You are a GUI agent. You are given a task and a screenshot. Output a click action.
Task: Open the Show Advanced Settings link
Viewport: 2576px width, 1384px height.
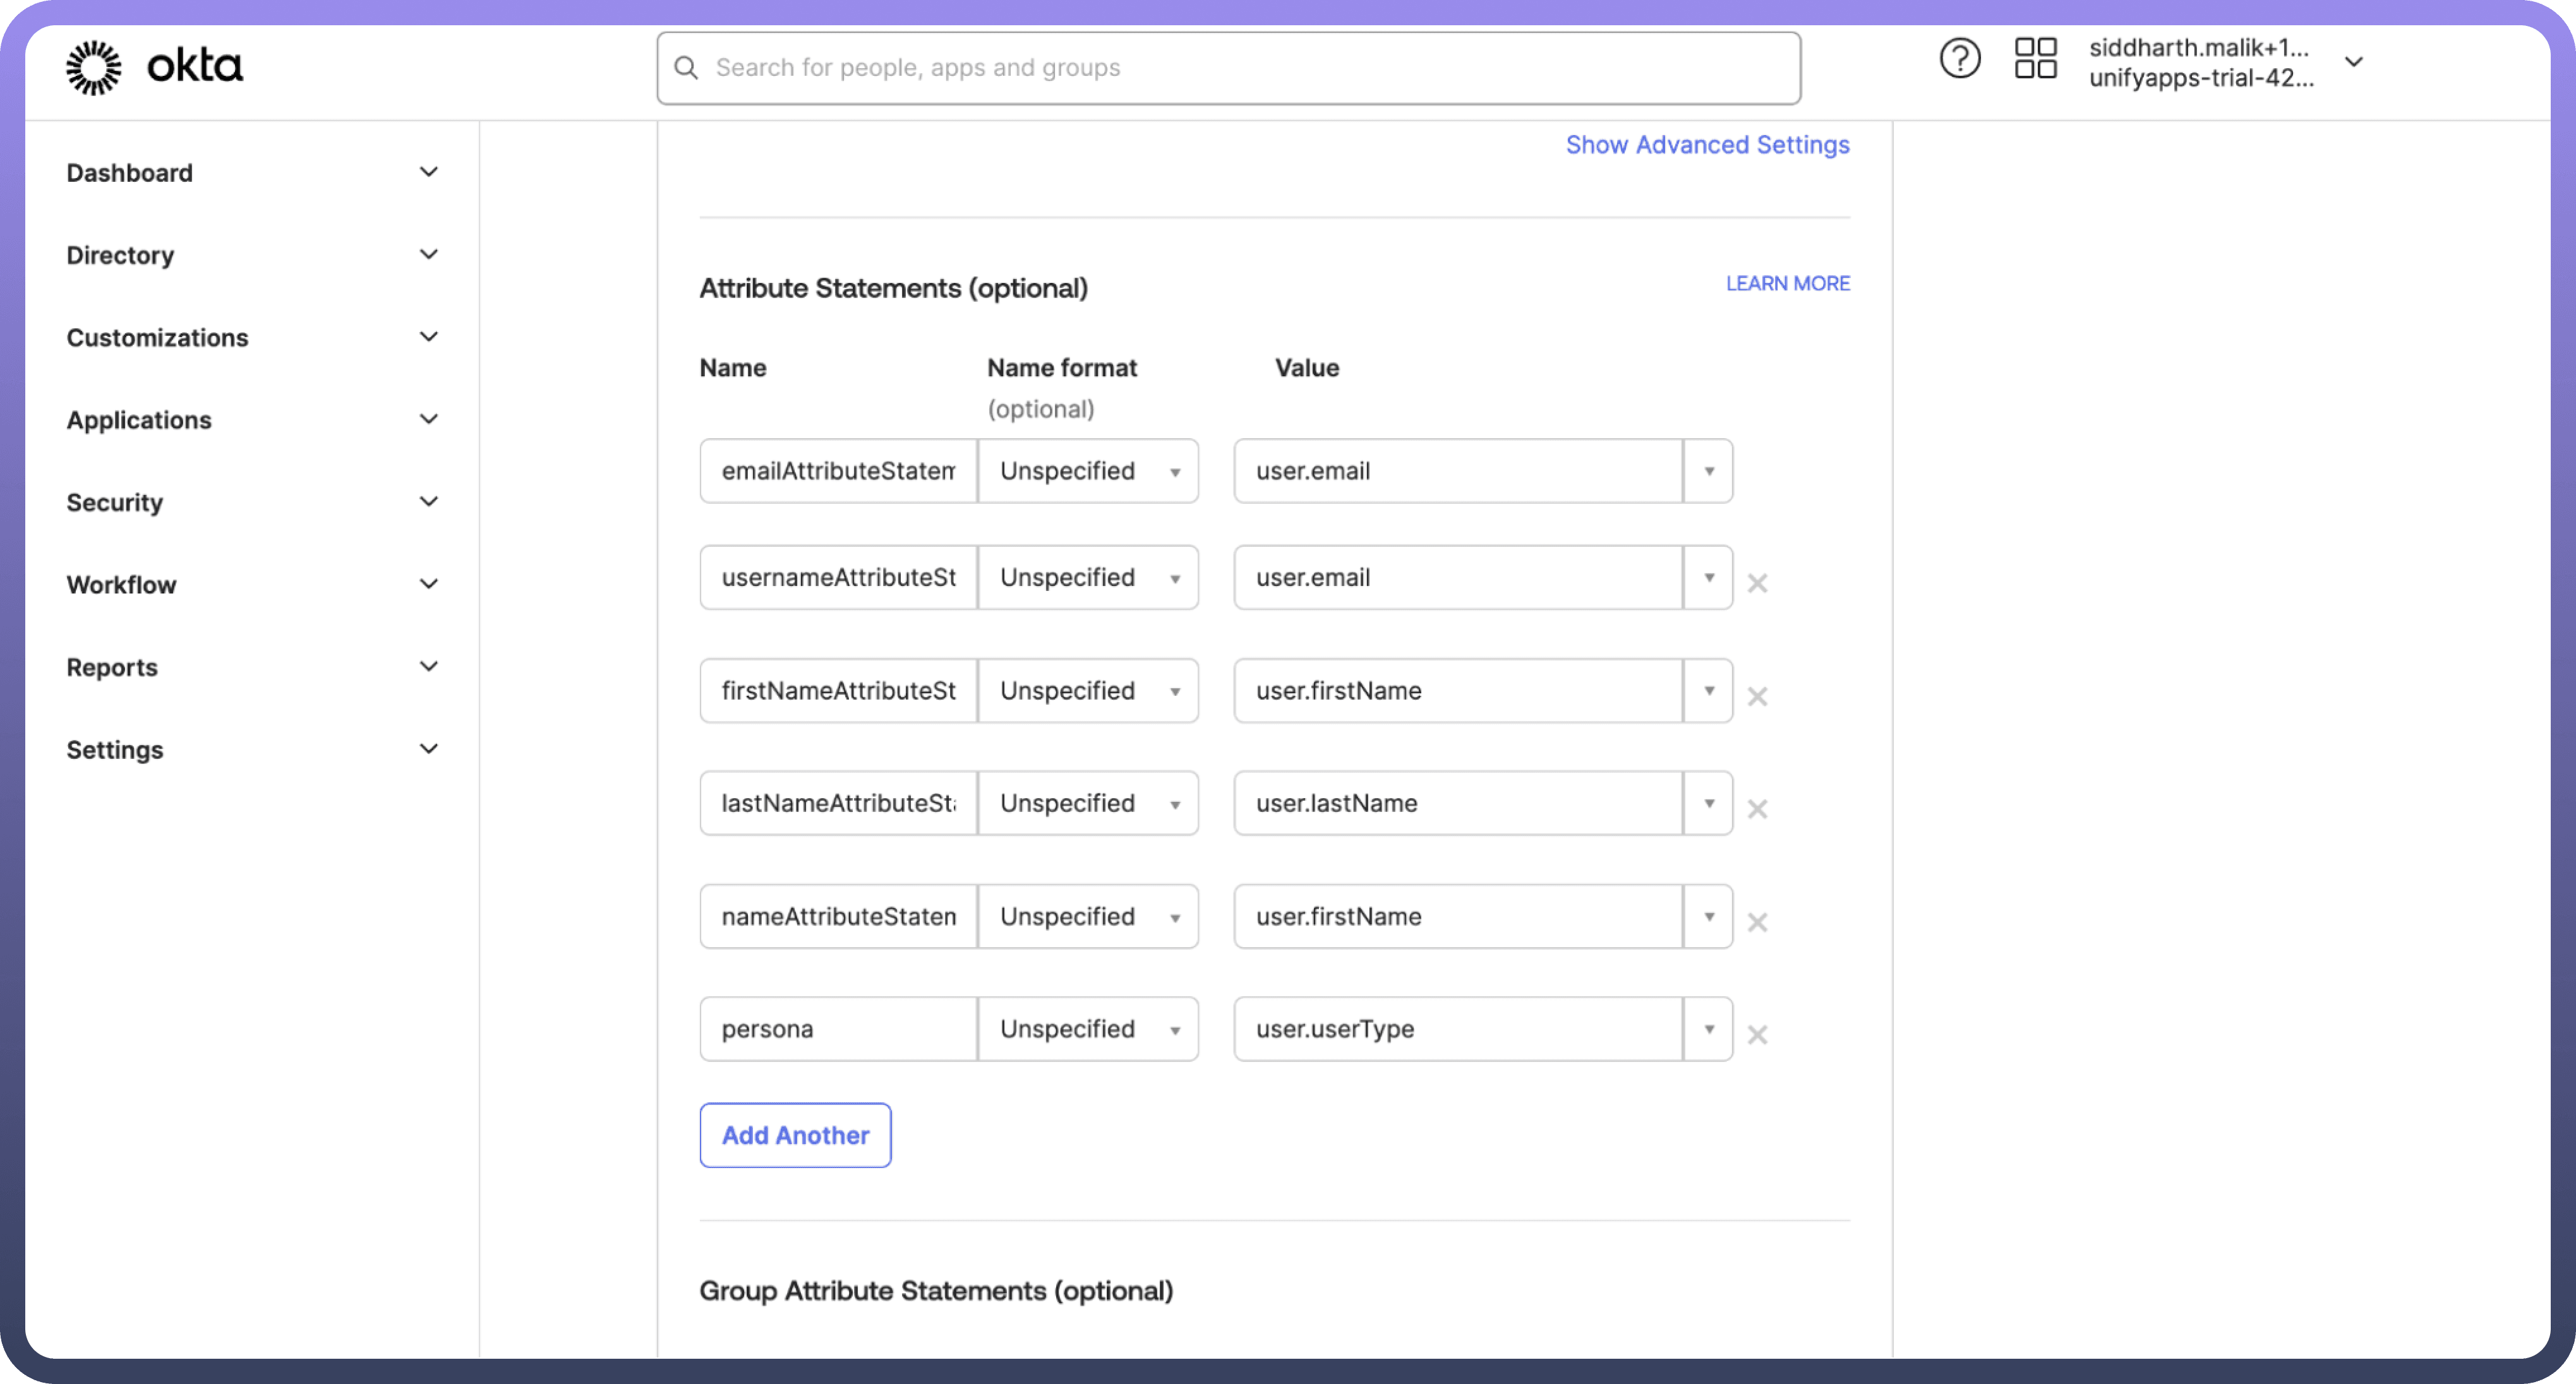tap(1707, 145)
